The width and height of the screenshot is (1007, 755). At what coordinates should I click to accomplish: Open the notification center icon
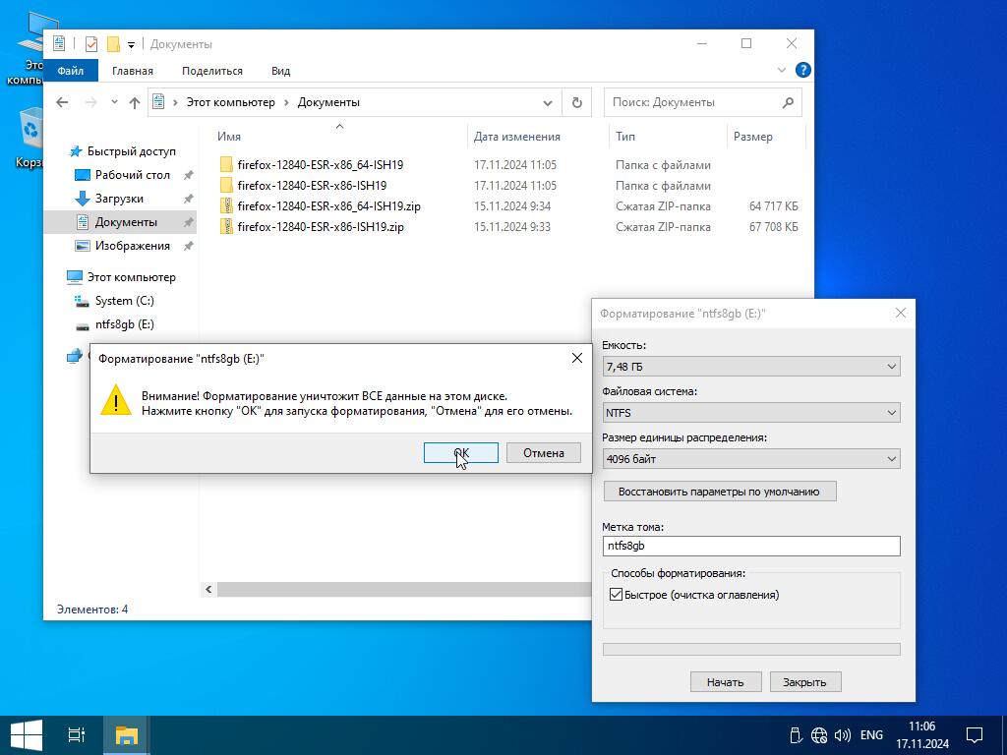click(x=975, y=734)
